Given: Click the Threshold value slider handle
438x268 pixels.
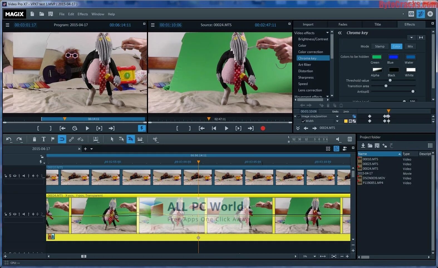Looking at the screenshot, I should [x=390, y=80].
